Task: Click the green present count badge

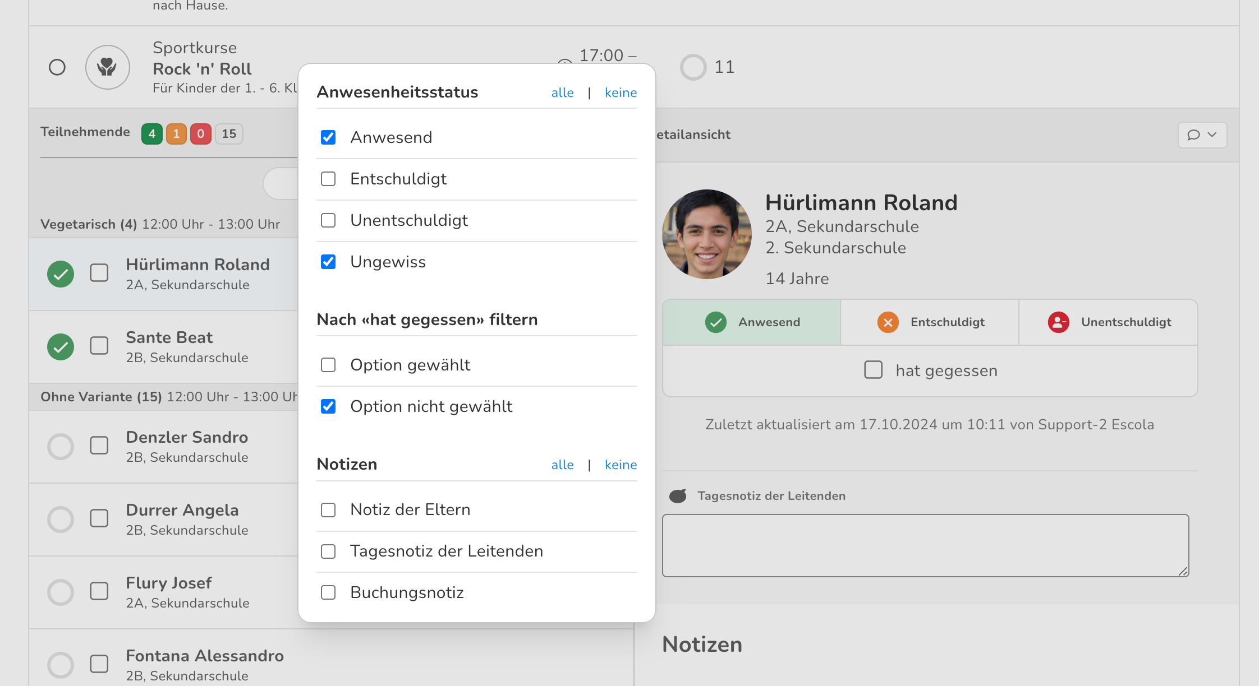Action: pyautogui.click(x=151, y=134)
